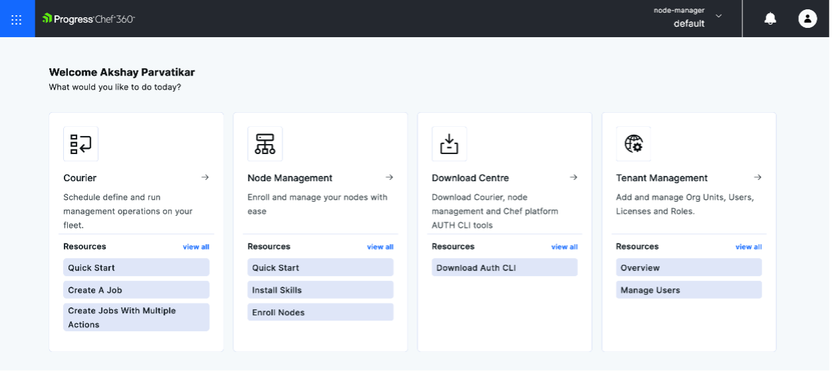This screenshot has width=832, height=373.
Task: Click the Download Centre tray icon
Action: [449, 143]
